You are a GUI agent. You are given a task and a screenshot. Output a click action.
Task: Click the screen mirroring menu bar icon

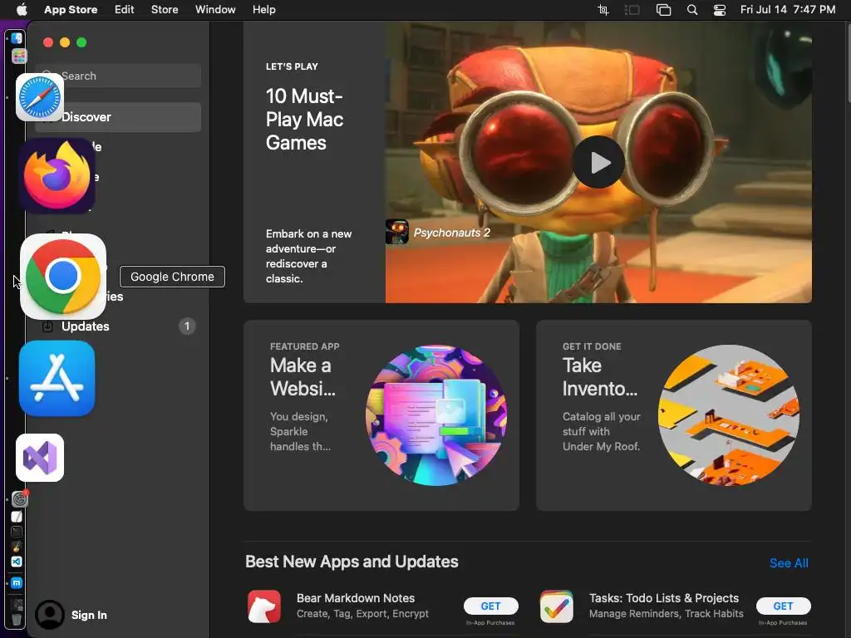(663, 10)
